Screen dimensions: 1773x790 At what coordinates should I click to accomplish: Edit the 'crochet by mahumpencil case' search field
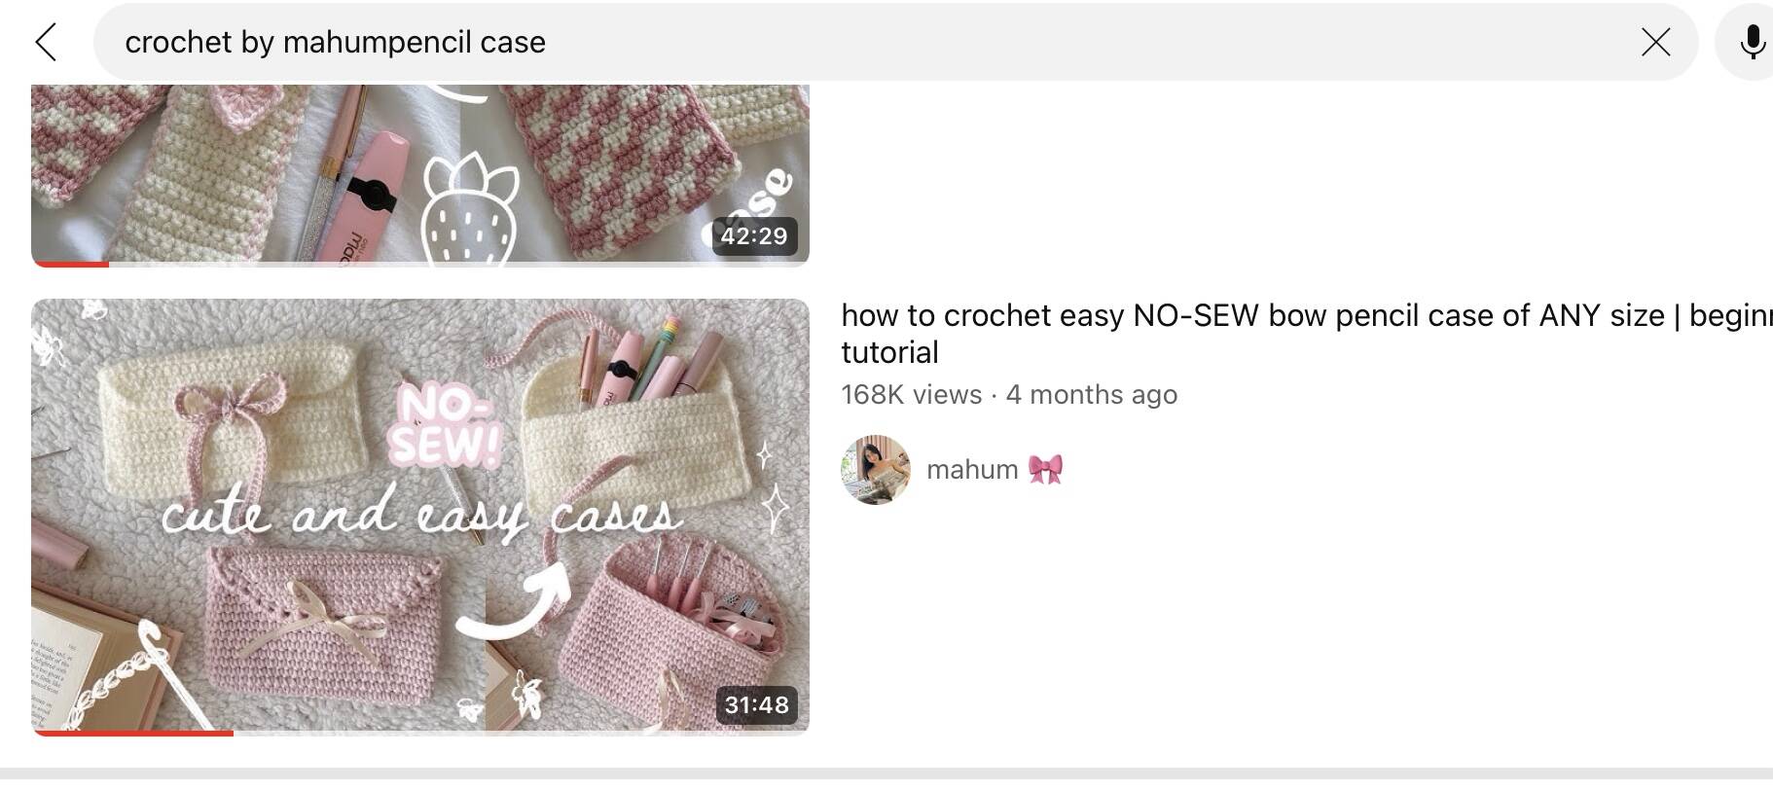coord(895,42)
